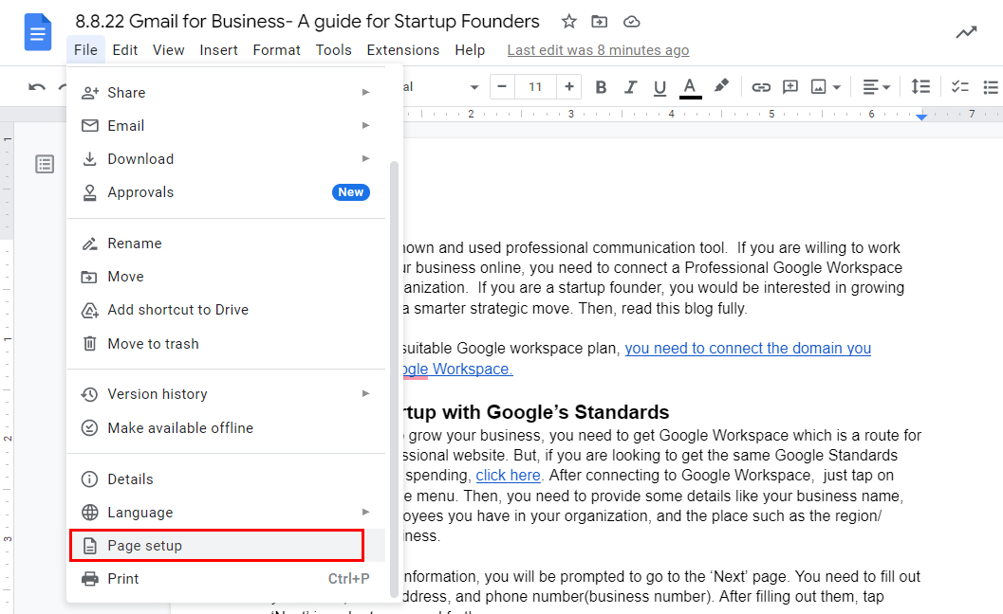The image size is (1003, 614).
Task: Click the font size input field
Action: click(535, 87)
